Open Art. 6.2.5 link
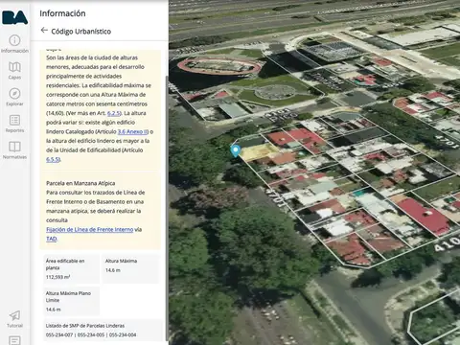 coord(114,113)
